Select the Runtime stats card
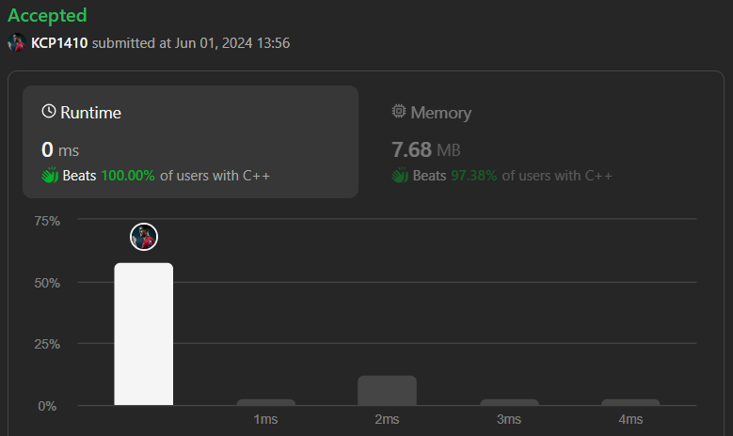The image size is (733, 436). click(190, 142)
